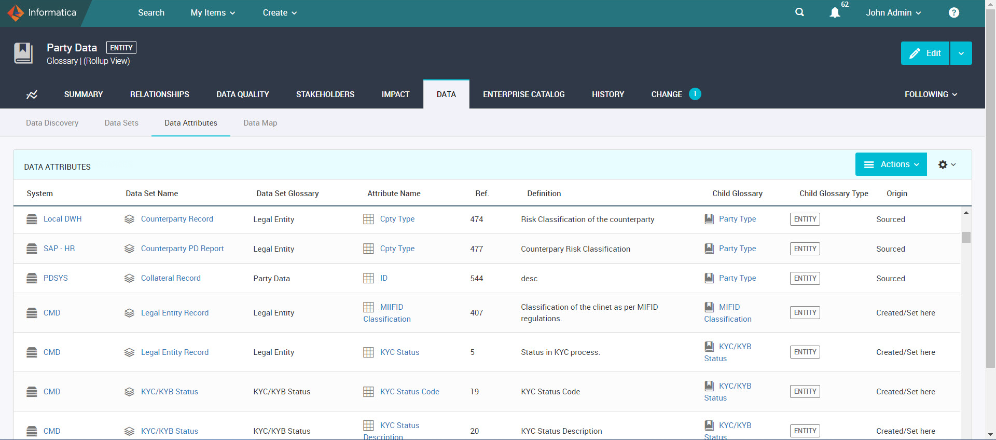Open the ENTERPRISE CATALOG tab
Image resolution: width=996 pixels, height=440 pixels.
coord(524,94)
